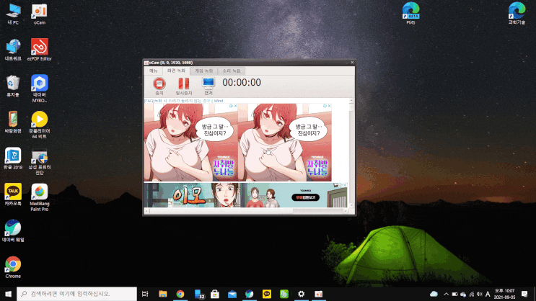Screen dimensions: 536x301
Task: Select the 바탕화면 desktop icon
Action: point(13,122)
